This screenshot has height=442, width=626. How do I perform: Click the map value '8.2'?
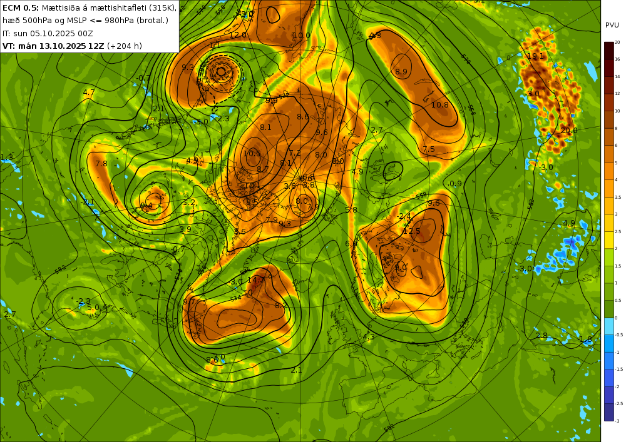pos(281,305)
